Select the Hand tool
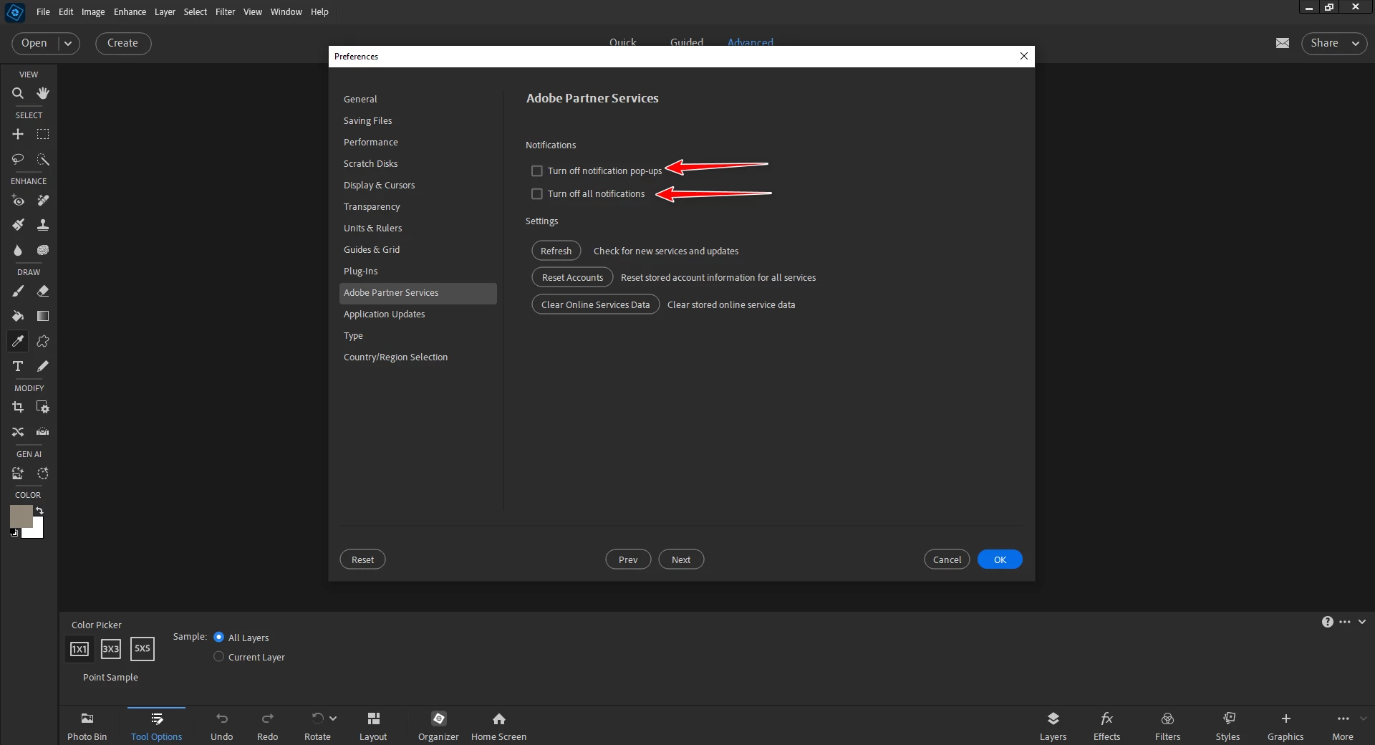1375x745 pixels. [43, 93]
